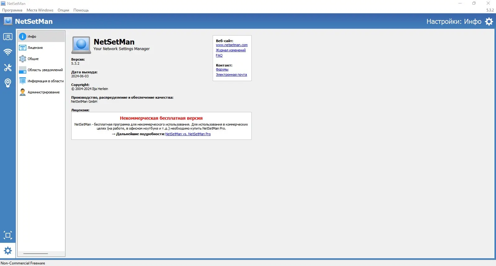
Task: Open the Администрирование settings section
Action: click(41, 92)
